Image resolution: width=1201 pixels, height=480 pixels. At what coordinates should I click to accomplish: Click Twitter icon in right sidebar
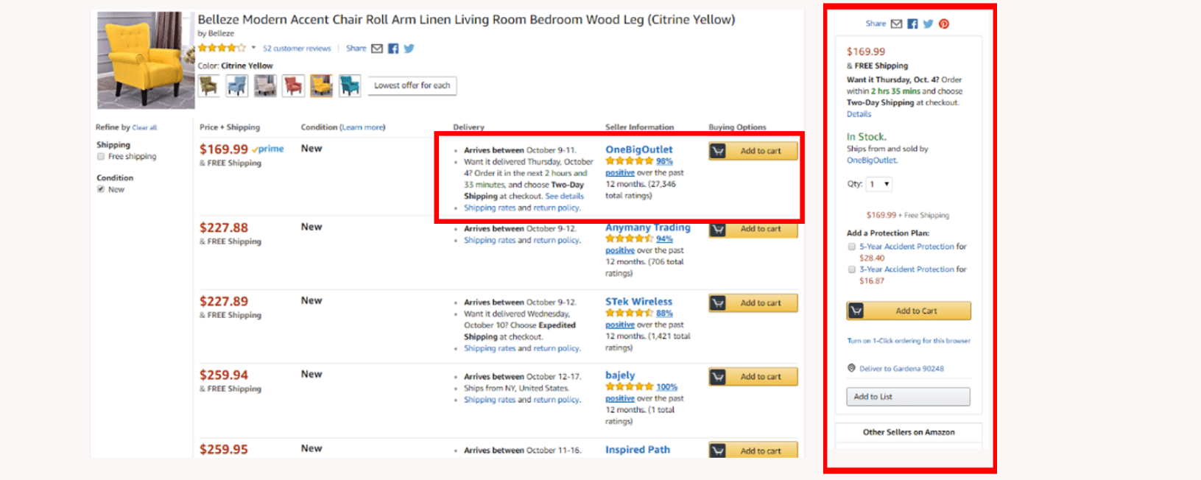click(x=929, y=24)
